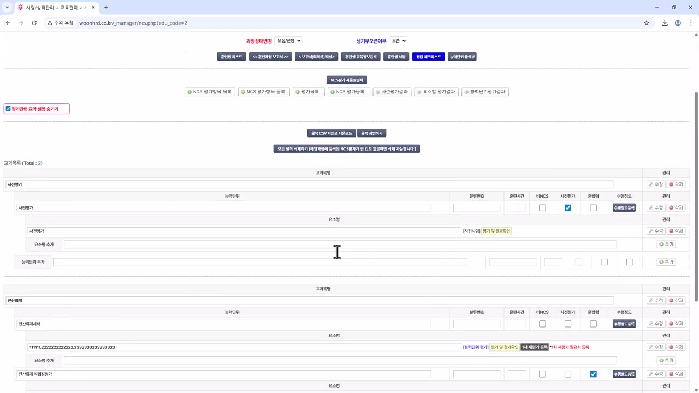Click green 추가 icon button in 능력단위 추가 row
This screenshot has height=393, width=699.
click(666, 262)
